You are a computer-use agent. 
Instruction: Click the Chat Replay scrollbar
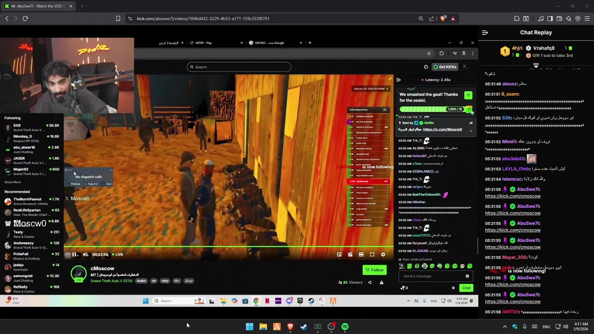point(478,246)
